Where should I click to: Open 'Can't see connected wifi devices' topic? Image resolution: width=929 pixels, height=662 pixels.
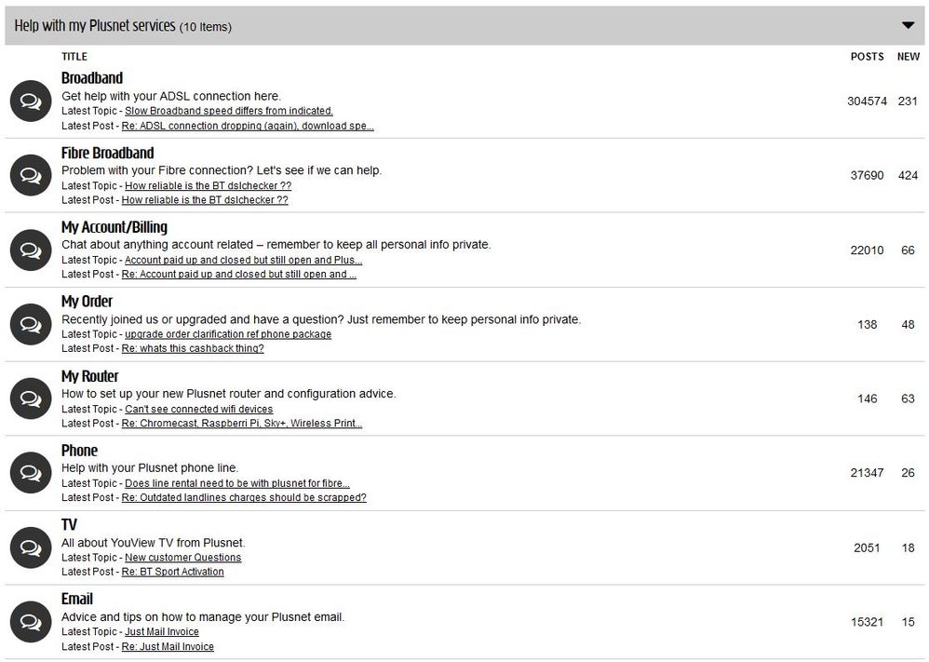(x=198, y=409)
